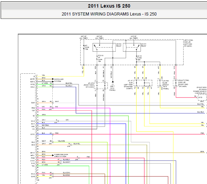Click the TSD terminal label
The width and height of the screenshot is (207, 184).
point(33,166)
